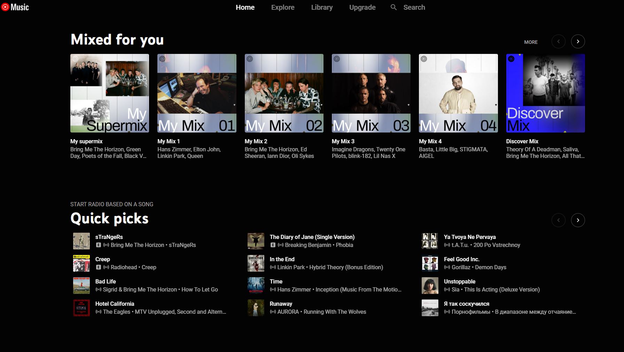
Task: Select the song title Hotel California
Action: 115,304
